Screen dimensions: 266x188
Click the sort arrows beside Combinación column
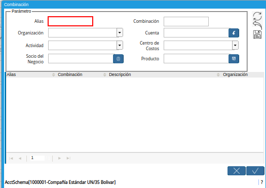pos(105,74)
